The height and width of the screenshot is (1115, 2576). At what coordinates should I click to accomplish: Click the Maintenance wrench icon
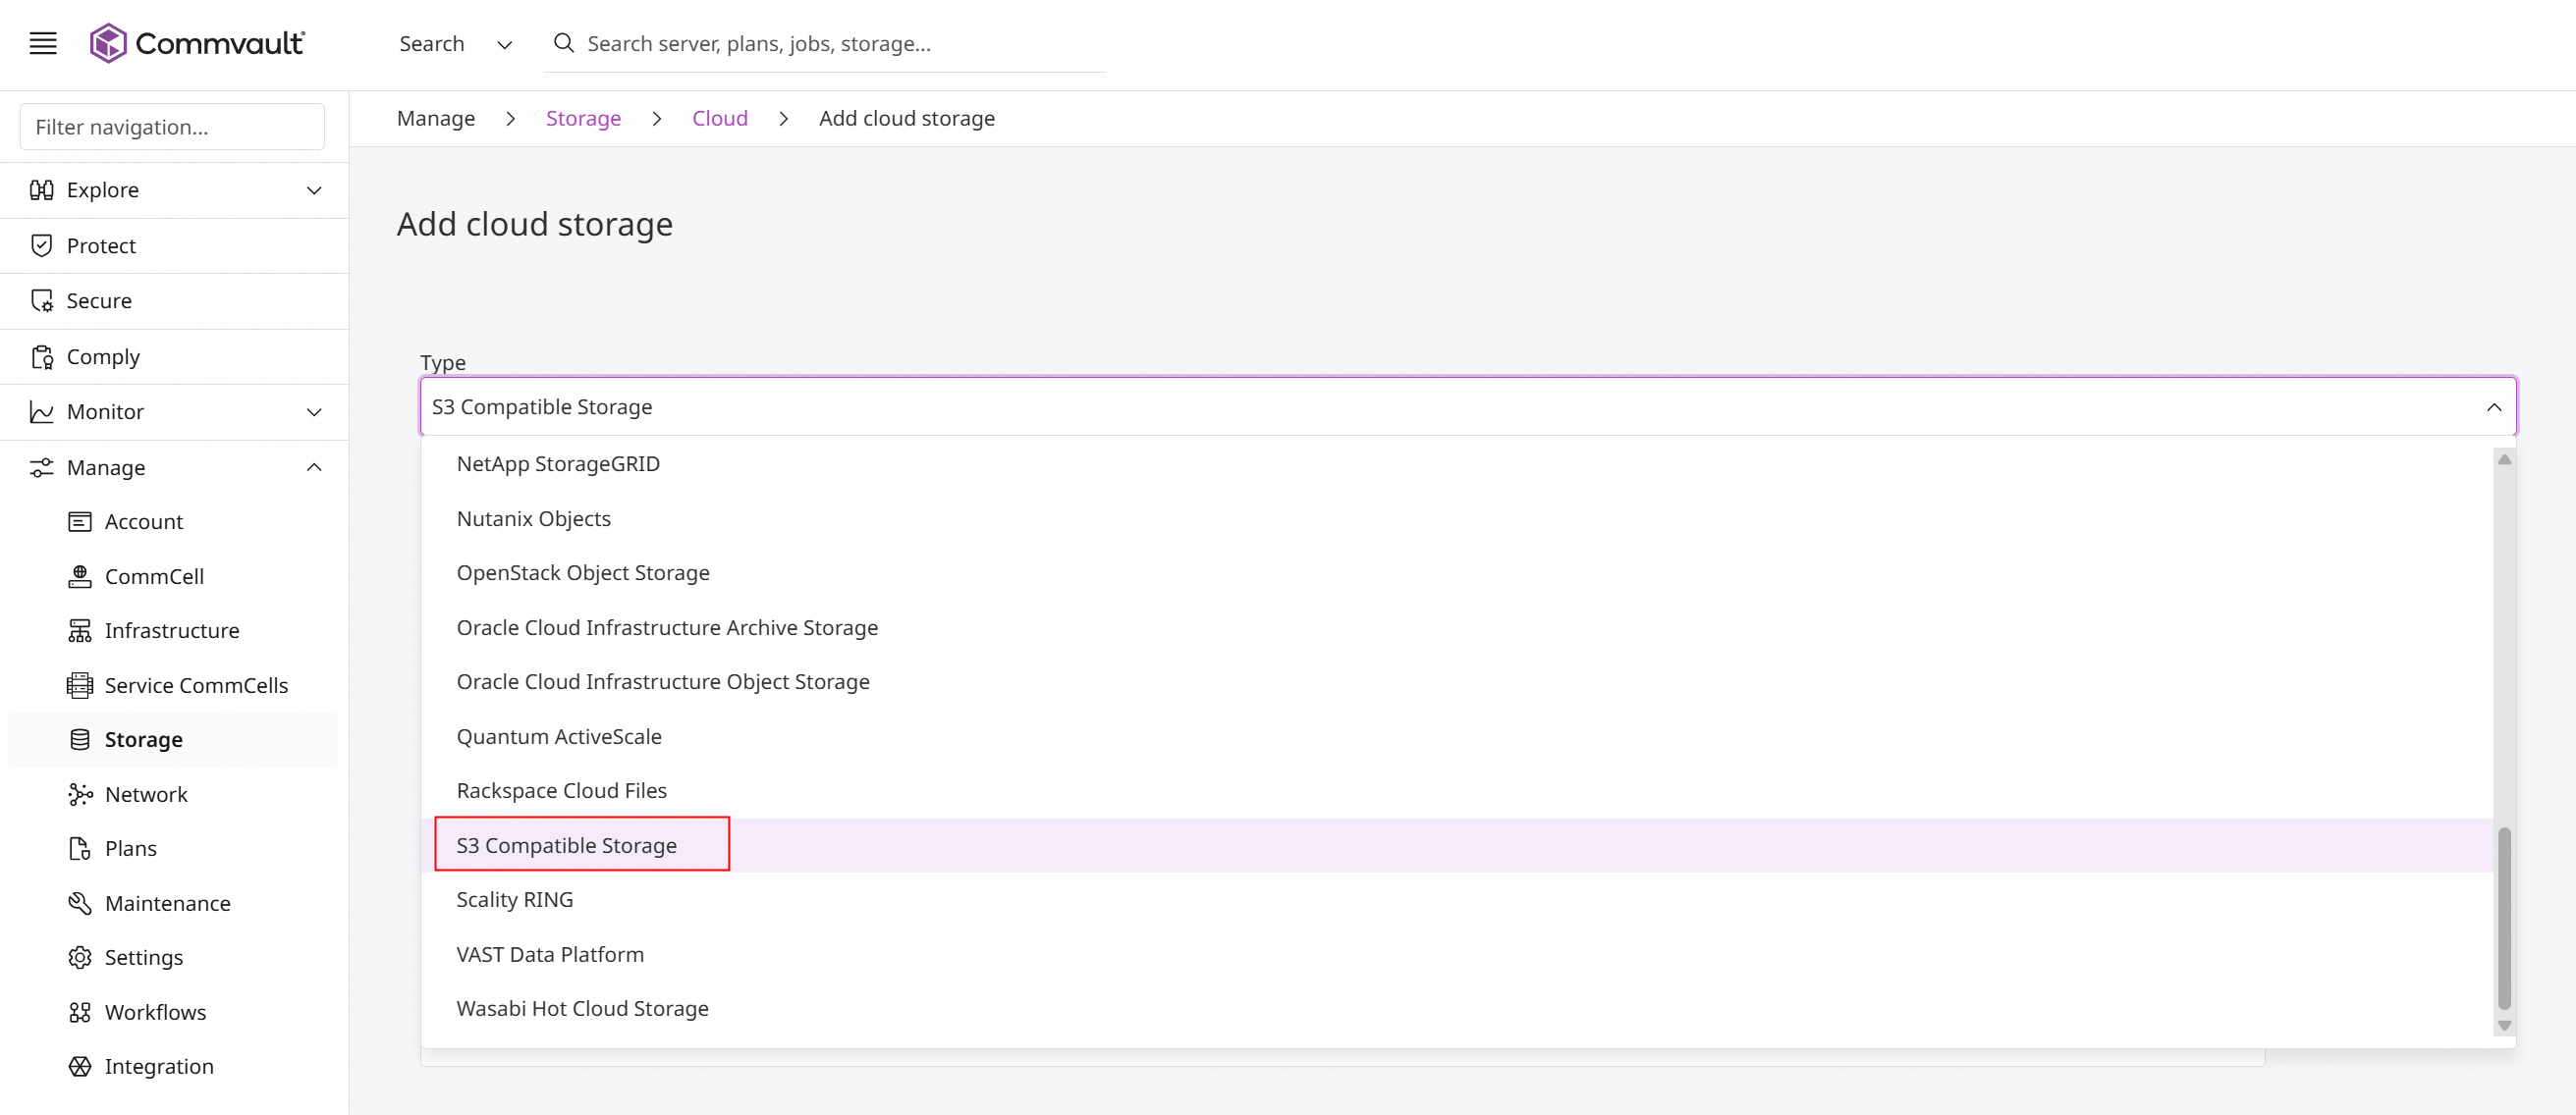tap(80, 903)
